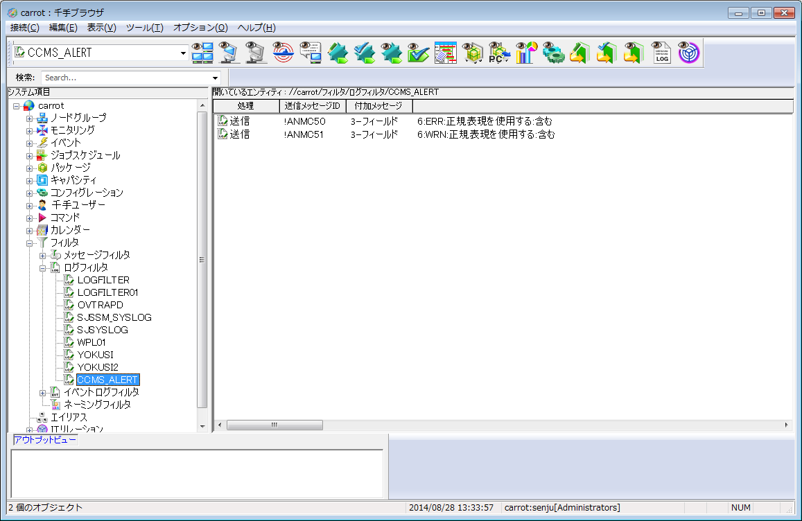This screenshot has width=802, height=521.
Task: Expand the ジョブスケジュール tree node
Action: point(29,156)
